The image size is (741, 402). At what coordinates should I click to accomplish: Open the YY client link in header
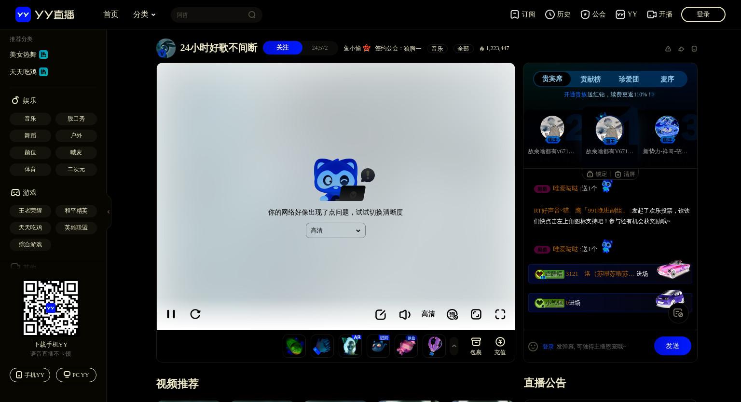pos(626,14)
